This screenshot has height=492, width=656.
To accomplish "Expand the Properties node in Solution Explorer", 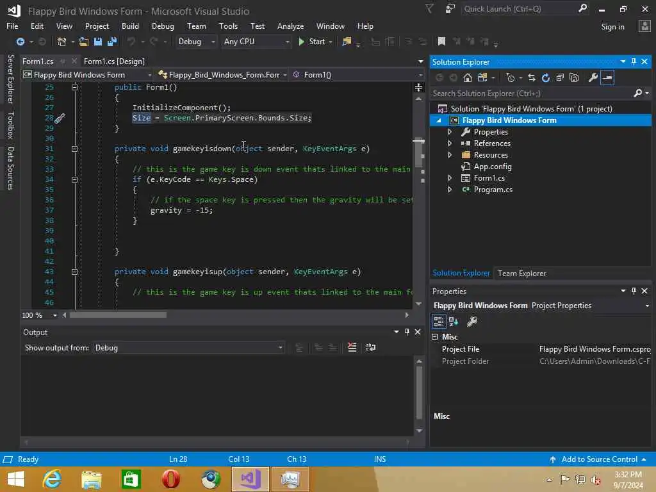I will click(x=450, y=132).
